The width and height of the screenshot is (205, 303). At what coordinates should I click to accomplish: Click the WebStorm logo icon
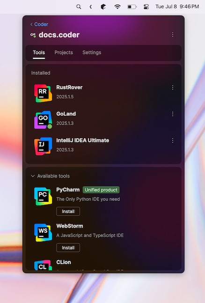[x=43, y=232]
